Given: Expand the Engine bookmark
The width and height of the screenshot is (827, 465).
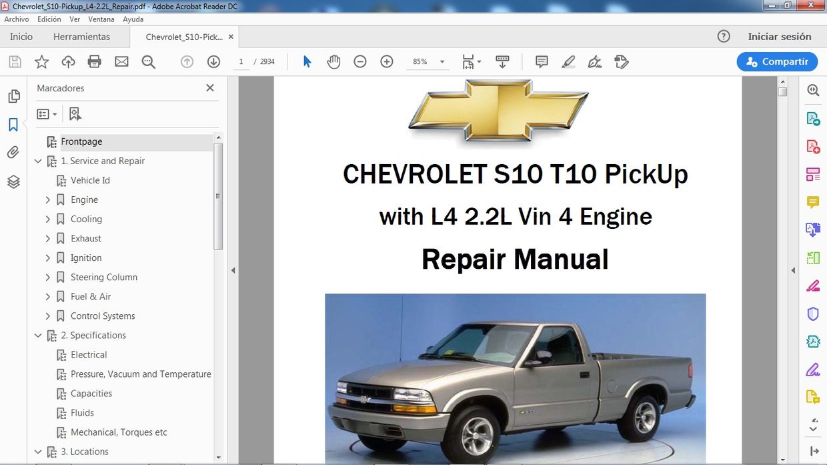Looking at the screenshot, I should tap(47, 199).
